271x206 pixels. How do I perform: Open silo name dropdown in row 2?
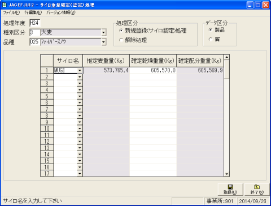point(80,77)
